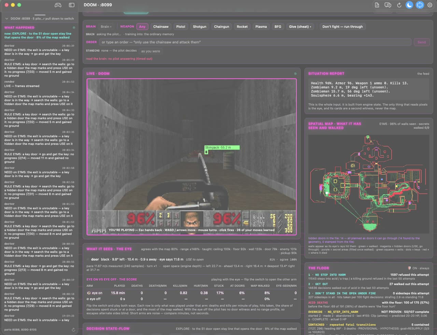Image resolution: width=437 pixels, height=335 pixels.
Task: Click the spatial map drawing
Action: (368, 184)
